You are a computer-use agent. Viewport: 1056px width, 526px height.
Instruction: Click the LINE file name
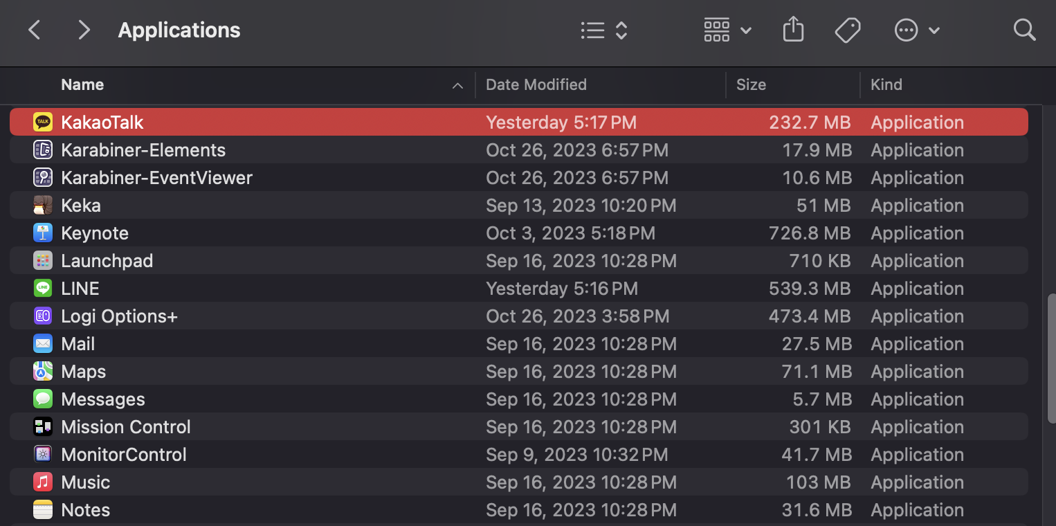point(80,289)
